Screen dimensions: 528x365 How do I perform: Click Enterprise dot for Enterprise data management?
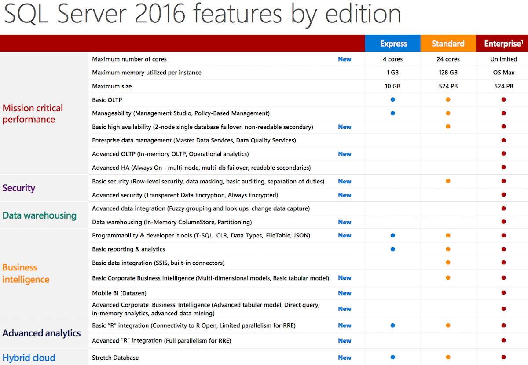point(503,140)
